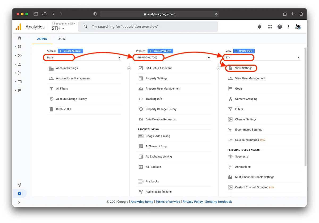Go back with Safari's back arrow
The image size is (319, 223).
pos(53,14)
